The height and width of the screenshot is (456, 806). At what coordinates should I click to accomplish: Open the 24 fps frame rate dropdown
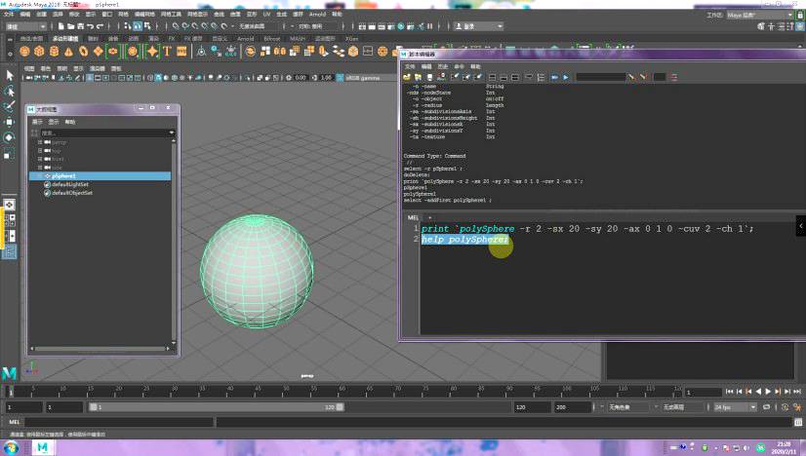[735, 406]
